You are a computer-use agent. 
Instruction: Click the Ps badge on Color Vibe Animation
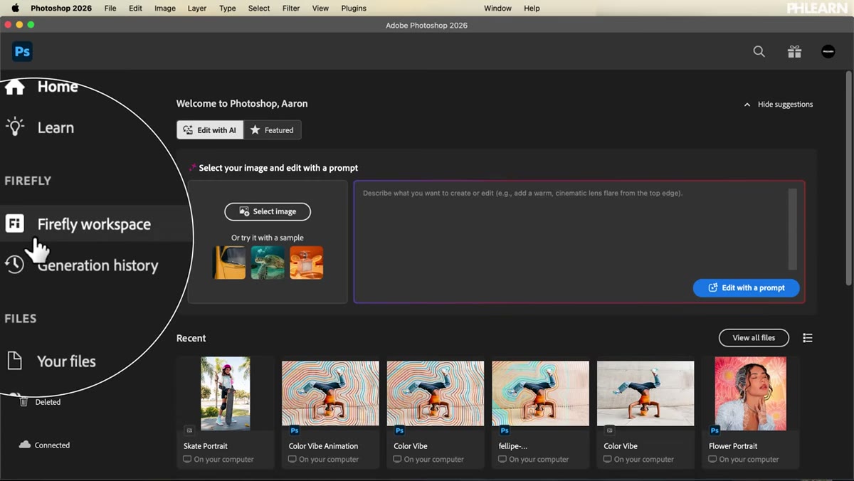tap(295, 430)
